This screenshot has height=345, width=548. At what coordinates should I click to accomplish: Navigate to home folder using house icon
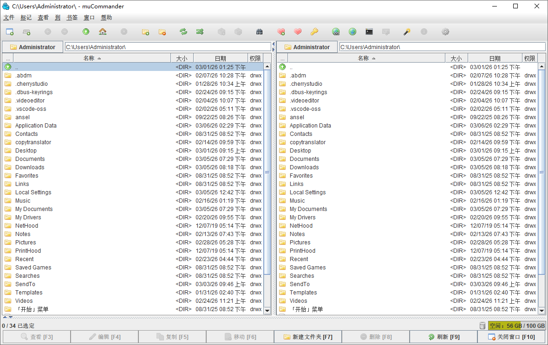click(x=103, y=32)
